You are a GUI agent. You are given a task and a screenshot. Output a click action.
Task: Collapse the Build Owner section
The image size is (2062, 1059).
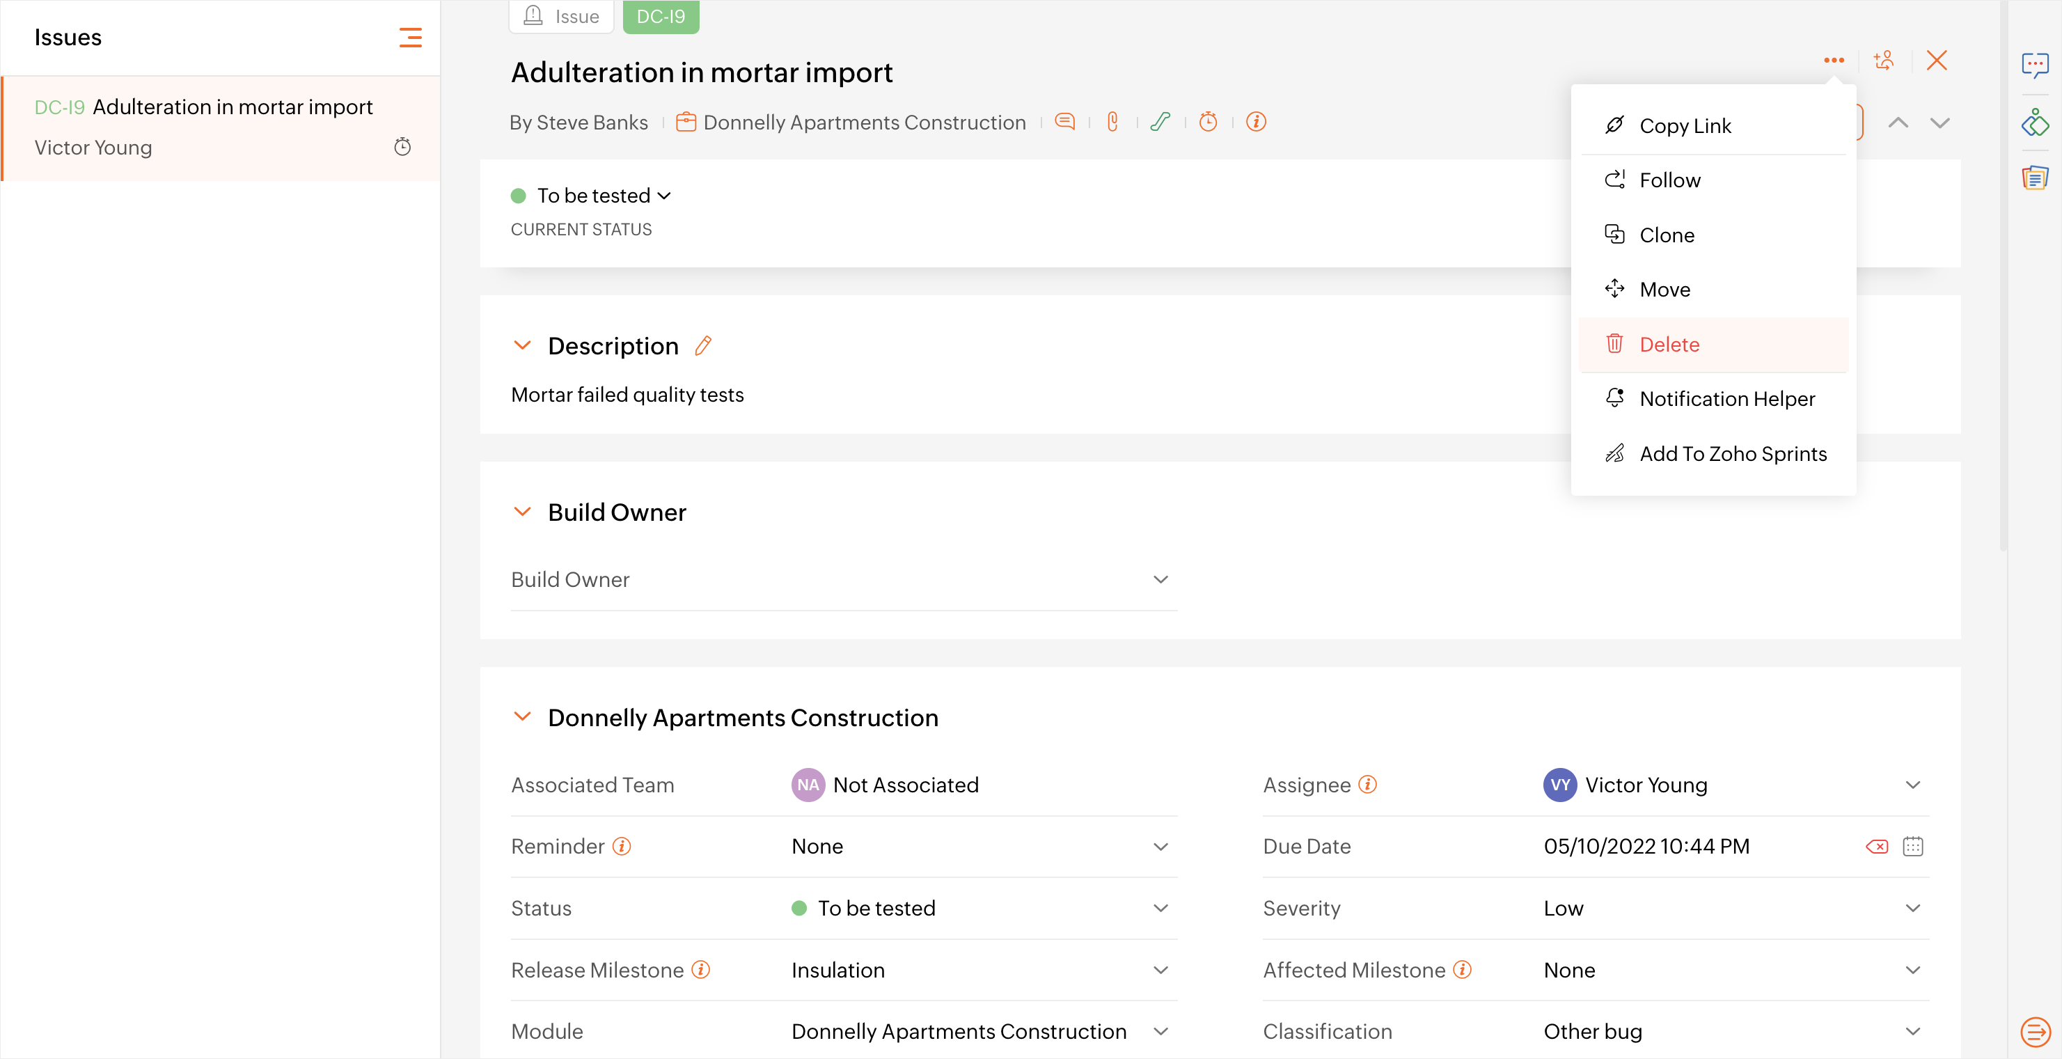(522, 512)
